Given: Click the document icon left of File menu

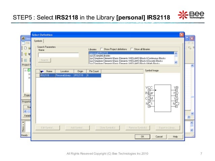Looking at the screenshot, I should click(x=23, y=43).
